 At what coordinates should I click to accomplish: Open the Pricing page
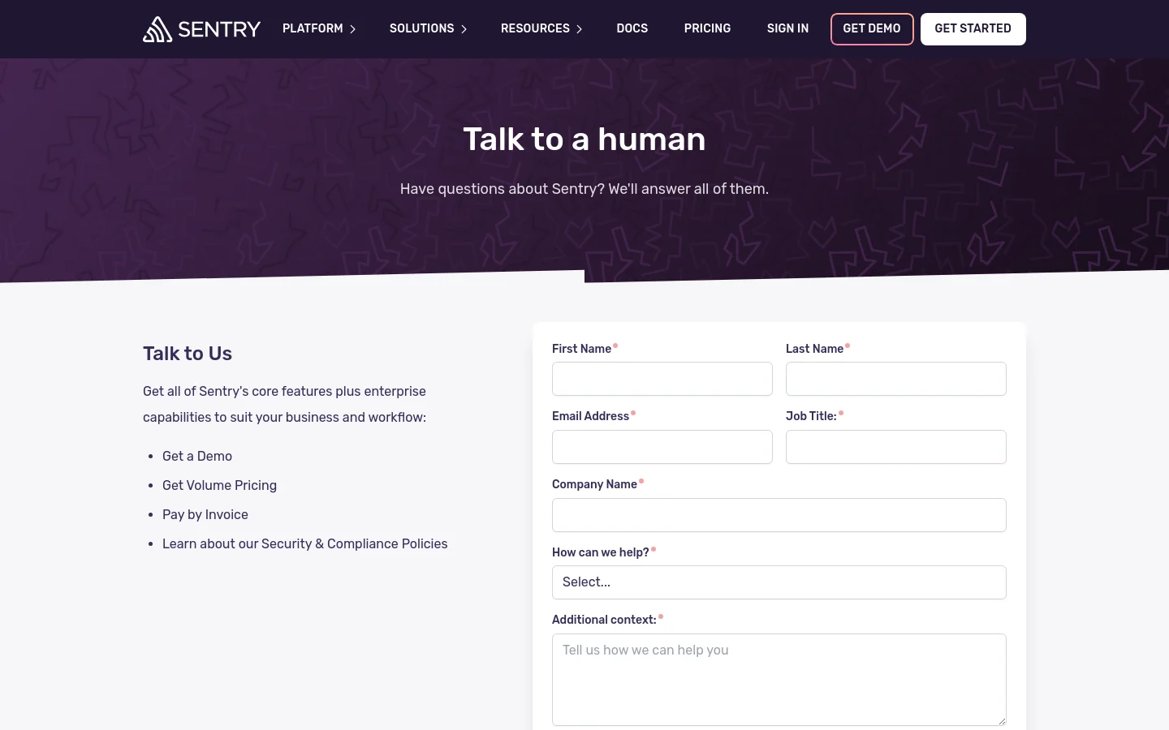click(707, 28)
